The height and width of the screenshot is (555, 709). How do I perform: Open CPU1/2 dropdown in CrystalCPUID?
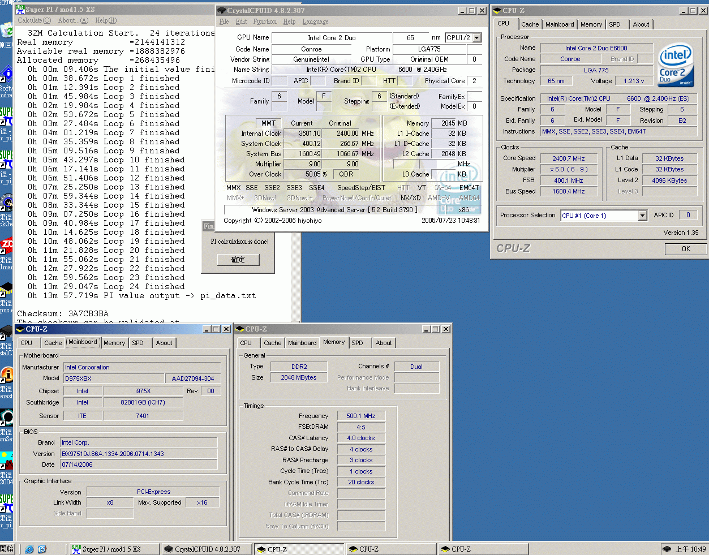[x=477, y=37]
